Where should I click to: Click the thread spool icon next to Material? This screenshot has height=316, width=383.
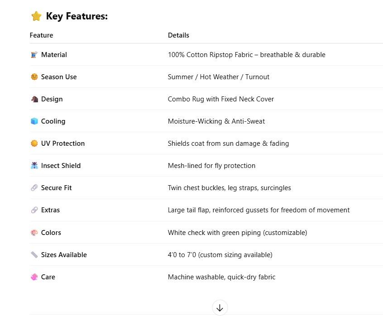[x=34, y=55]
